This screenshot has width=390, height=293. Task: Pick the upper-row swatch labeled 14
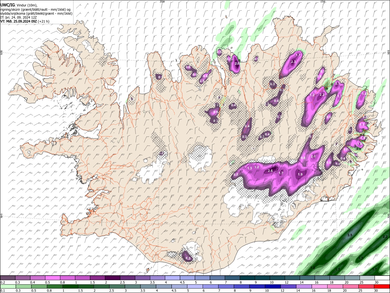(x=307, y=278)
